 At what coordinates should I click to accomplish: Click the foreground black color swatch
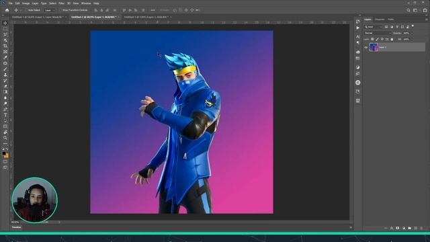[4, 153]
